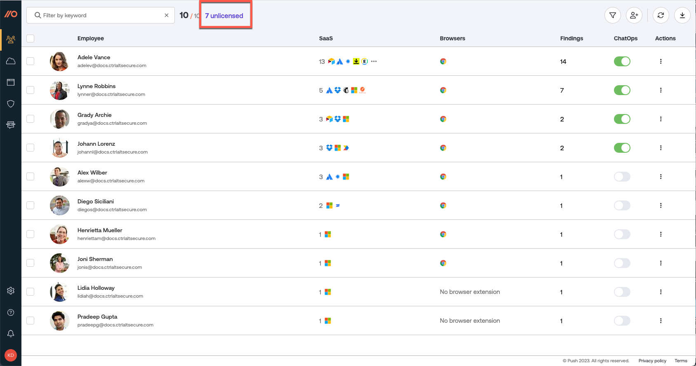The width and height of the screenshot is (696, 366).
Task: Click Pradeep Gupta's No browser extension text
Action: [470, 321]
